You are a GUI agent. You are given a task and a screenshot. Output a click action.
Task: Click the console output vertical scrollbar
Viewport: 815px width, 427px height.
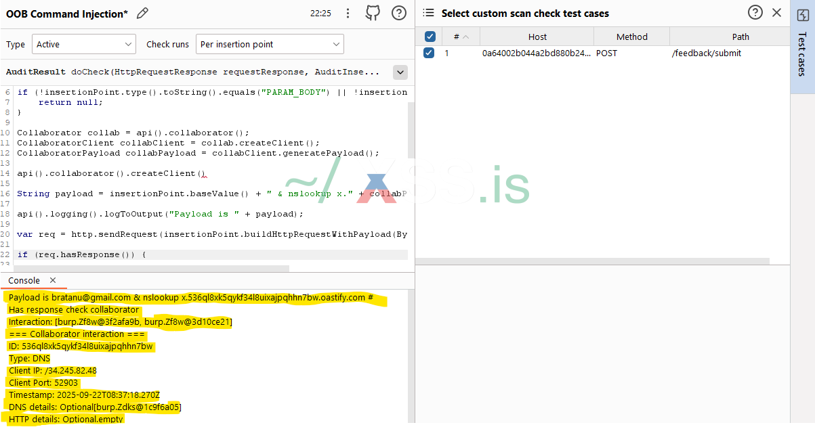pos(411,357)
